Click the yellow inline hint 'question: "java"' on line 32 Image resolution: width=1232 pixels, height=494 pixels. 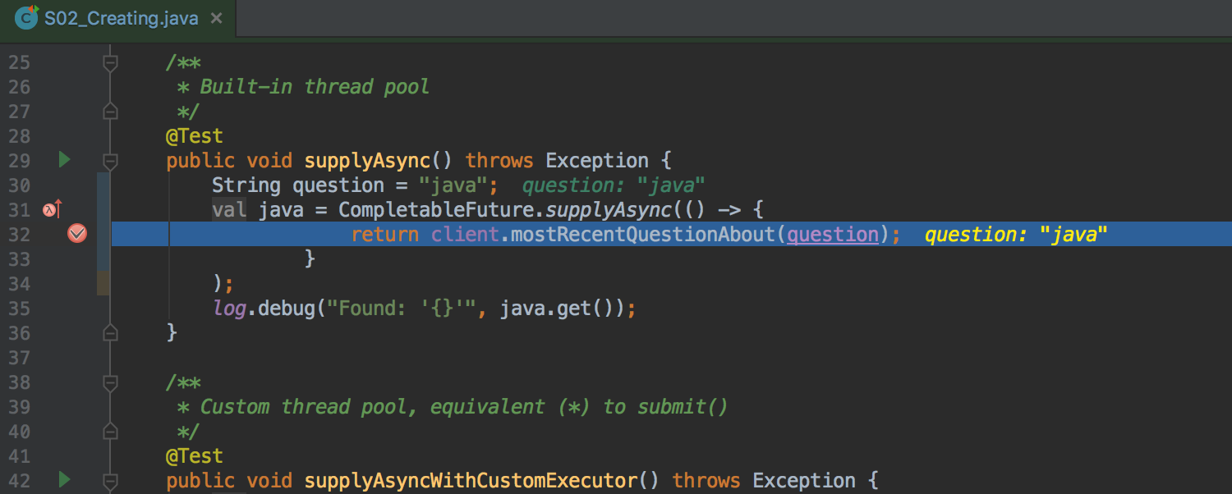1016,235
